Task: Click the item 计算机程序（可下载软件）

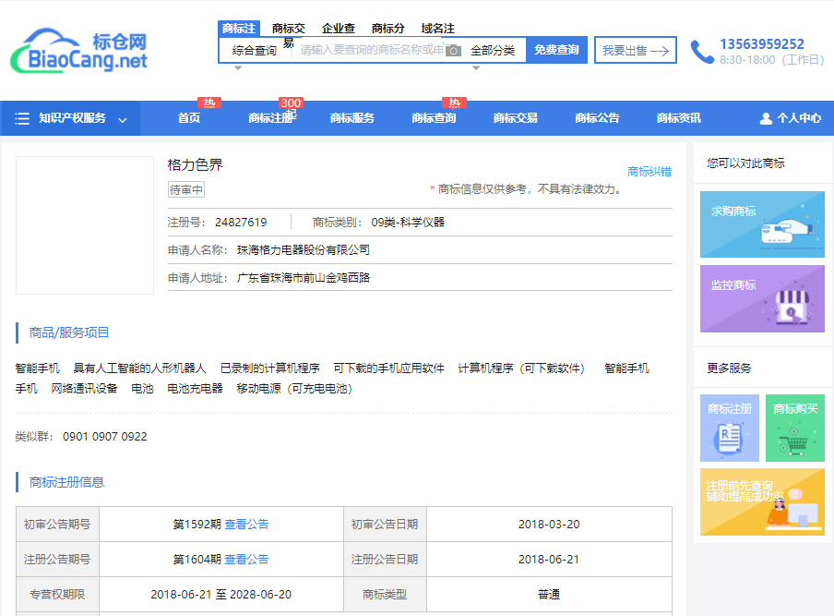Action: 521,368
